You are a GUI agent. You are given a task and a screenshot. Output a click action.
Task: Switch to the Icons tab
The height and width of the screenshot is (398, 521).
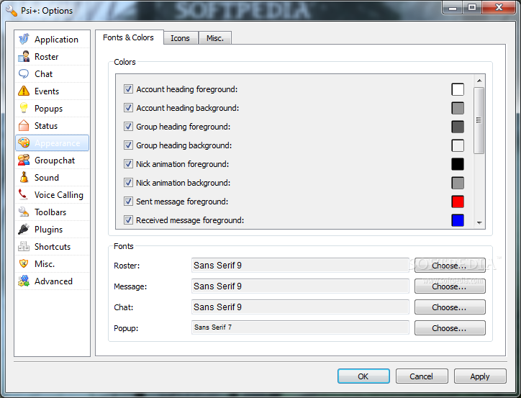181,38
